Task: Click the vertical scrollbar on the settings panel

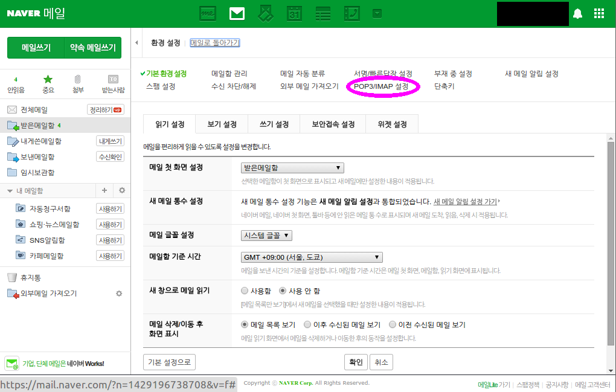Action: coord(610,230)
